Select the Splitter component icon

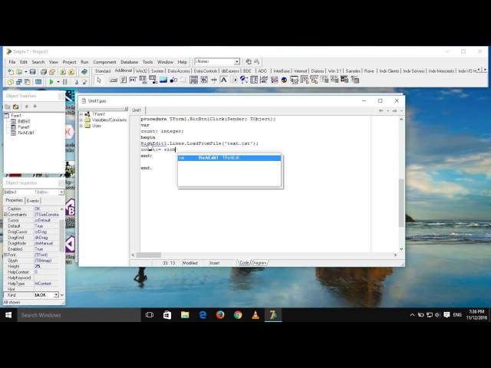(x=214, y=80)
